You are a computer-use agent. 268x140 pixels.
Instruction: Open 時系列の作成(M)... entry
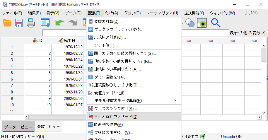(134, 124)
